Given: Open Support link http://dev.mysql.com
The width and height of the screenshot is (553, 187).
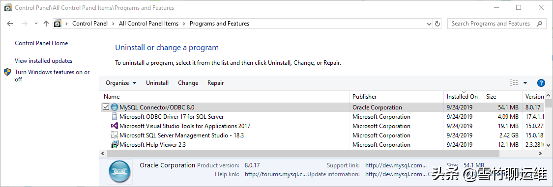Looking at the screenshot, I should (x=396, y=165).
